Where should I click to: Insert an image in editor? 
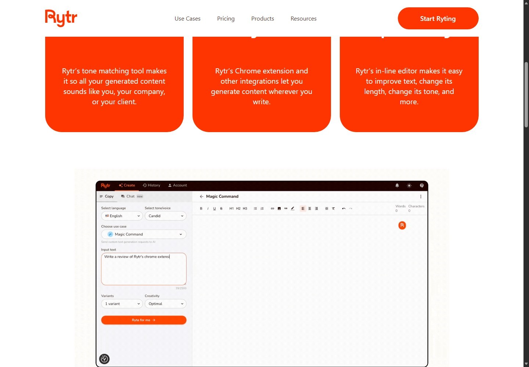click(279, 208)
